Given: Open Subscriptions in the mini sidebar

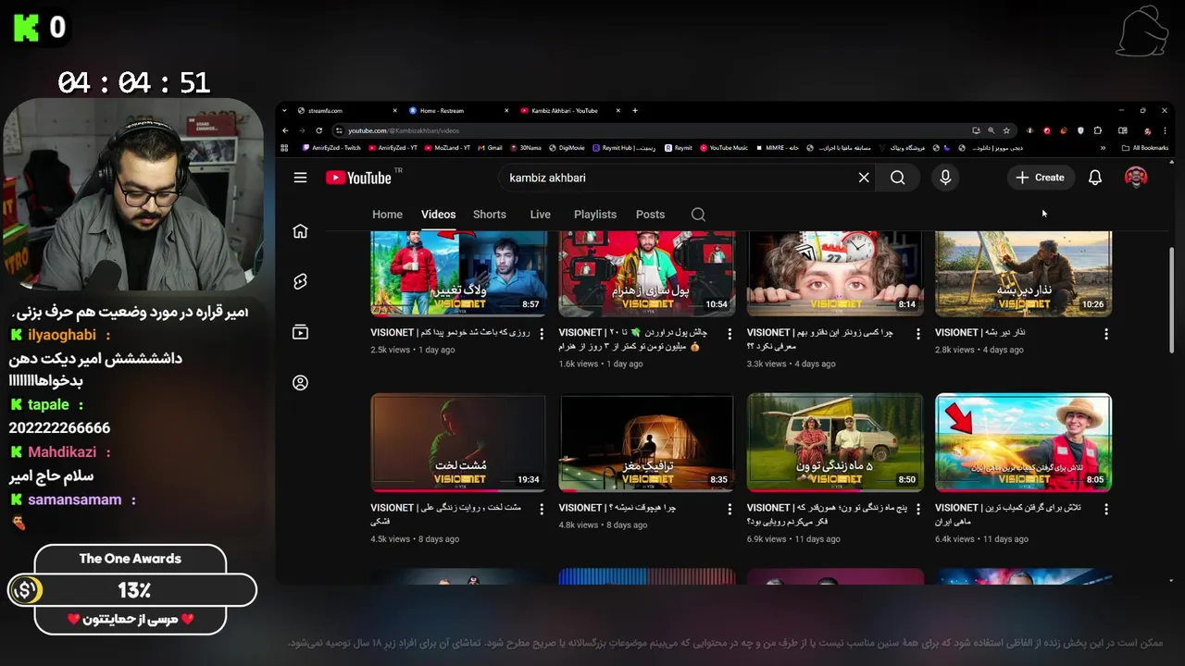Looking at the screenshot, I should [300, 332].
